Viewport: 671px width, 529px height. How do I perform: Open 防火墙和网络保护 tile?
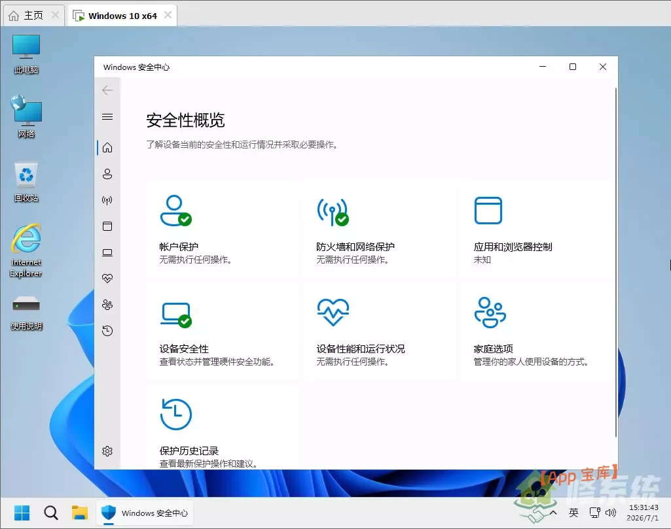click(x=379, y=230)
